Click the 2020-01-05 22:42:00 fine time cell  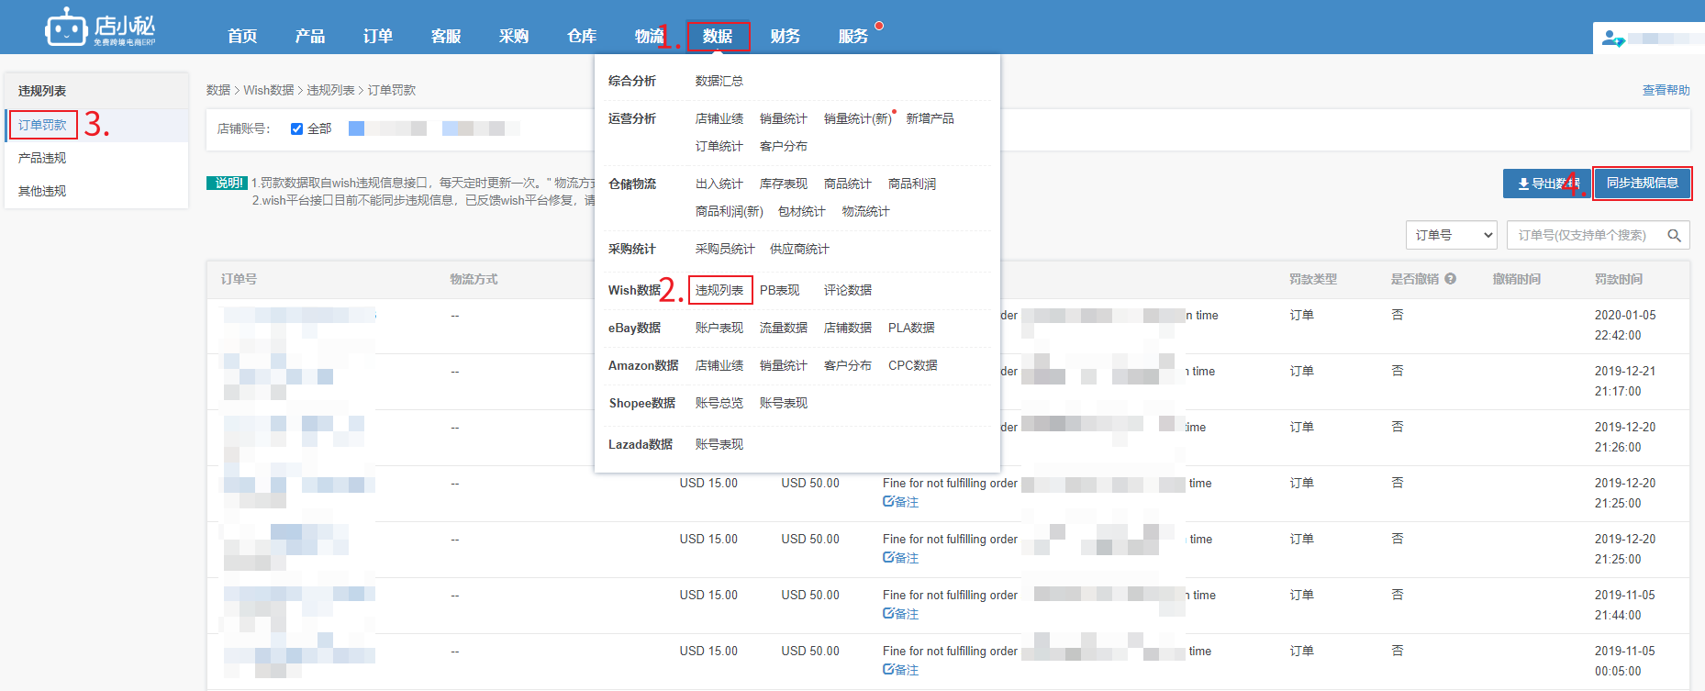1625,325
